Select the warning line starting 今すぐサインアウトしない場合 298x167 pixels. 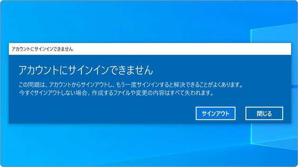(116, 93)
